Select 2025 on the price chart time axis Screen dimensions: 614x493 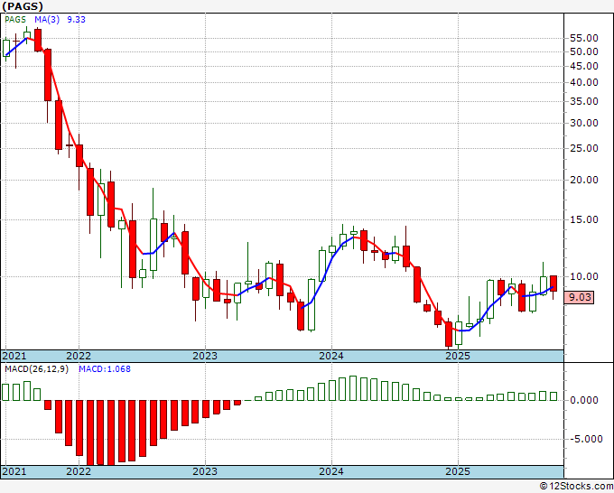pos(458,356)
